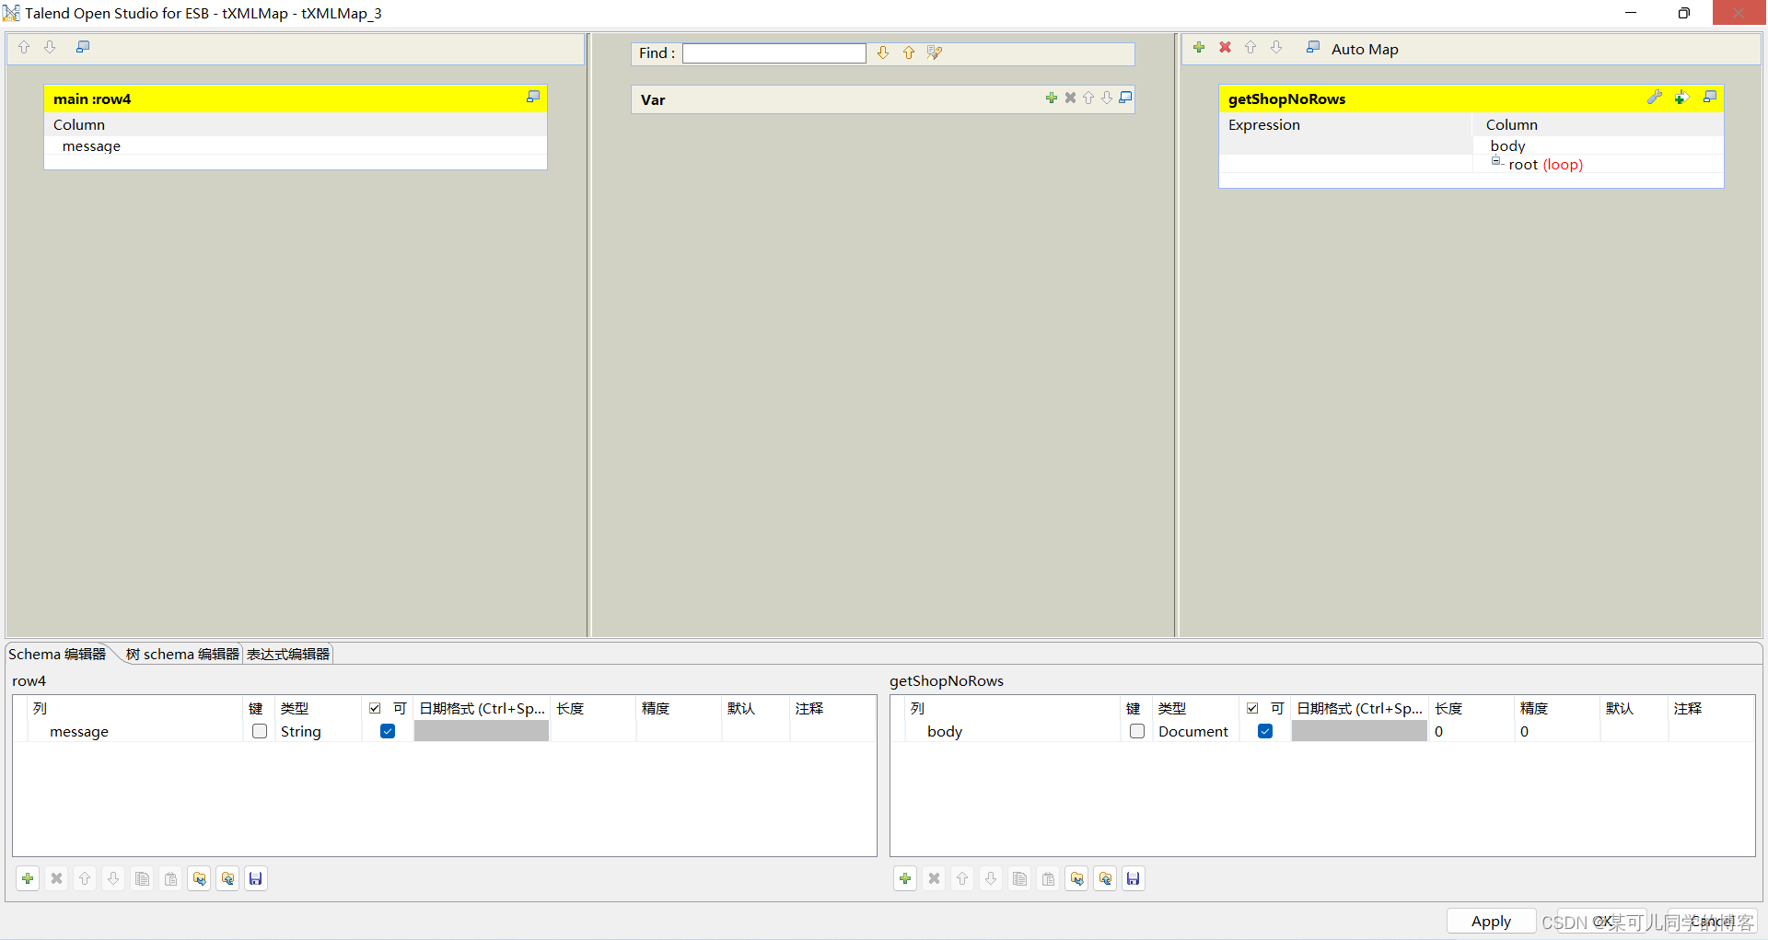Switch to Schema 编辑器 tab
This screenshot has width=1768, height=940.
(x=57, y=654)
